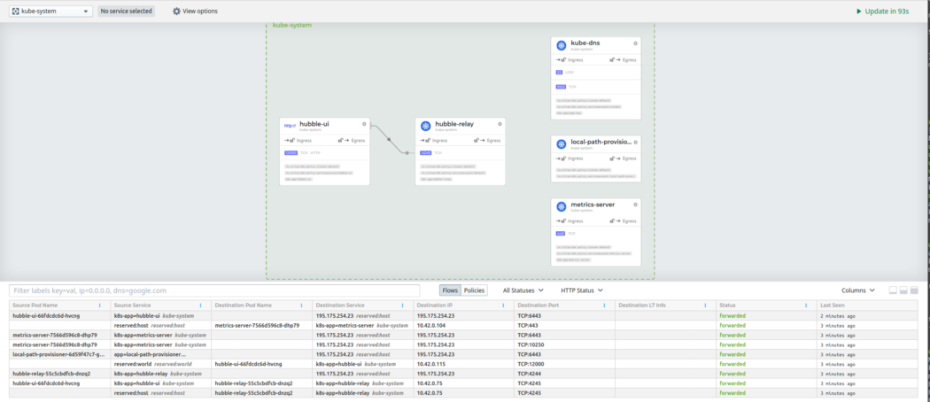930x402 pixels.
Task: Open Source Service column menu dots
Action: 200,305
